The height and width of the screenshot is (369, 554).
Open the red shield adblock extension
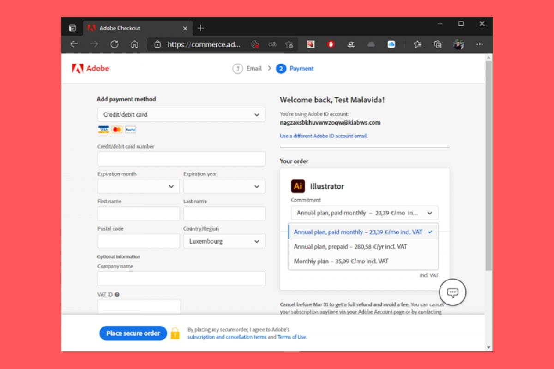tap(331, 44)
